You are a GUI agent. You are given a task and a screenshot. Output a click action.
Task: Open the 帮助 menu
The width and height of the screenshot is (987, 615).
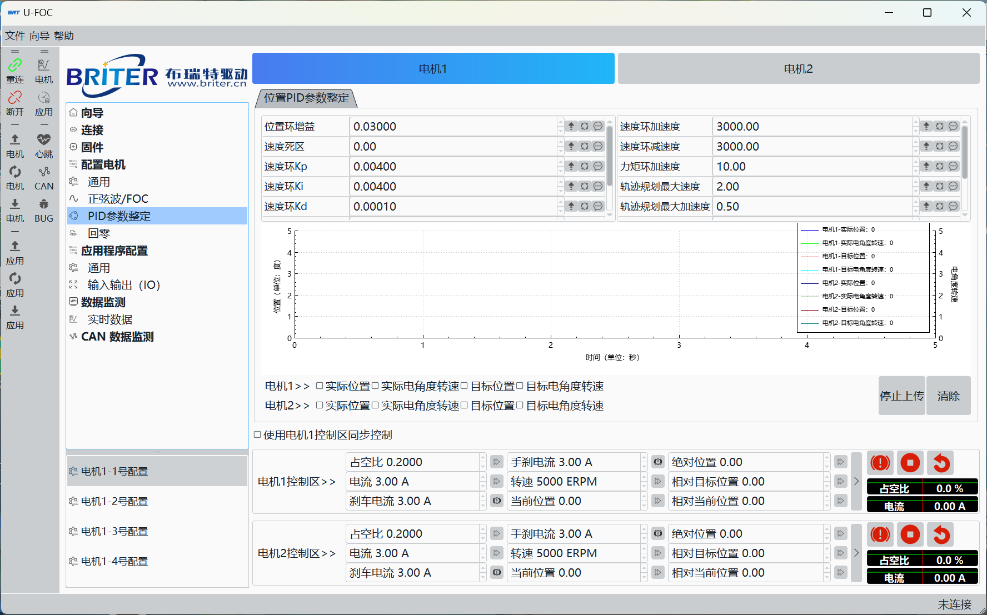point(64,36)
